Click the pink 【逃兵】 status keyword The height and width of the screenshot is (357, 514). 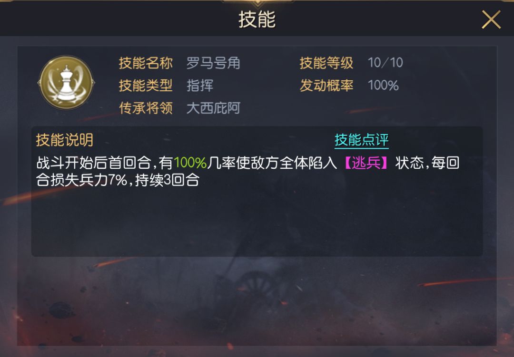366,163
